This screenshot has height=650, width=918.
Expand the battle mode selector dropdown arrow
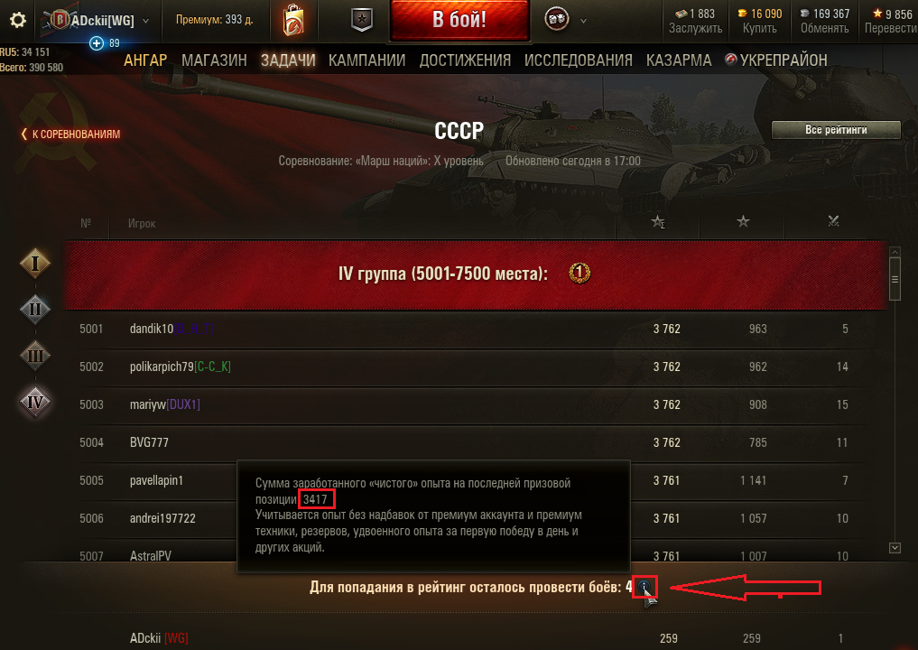pyautogui.click(x=583, y=21)
